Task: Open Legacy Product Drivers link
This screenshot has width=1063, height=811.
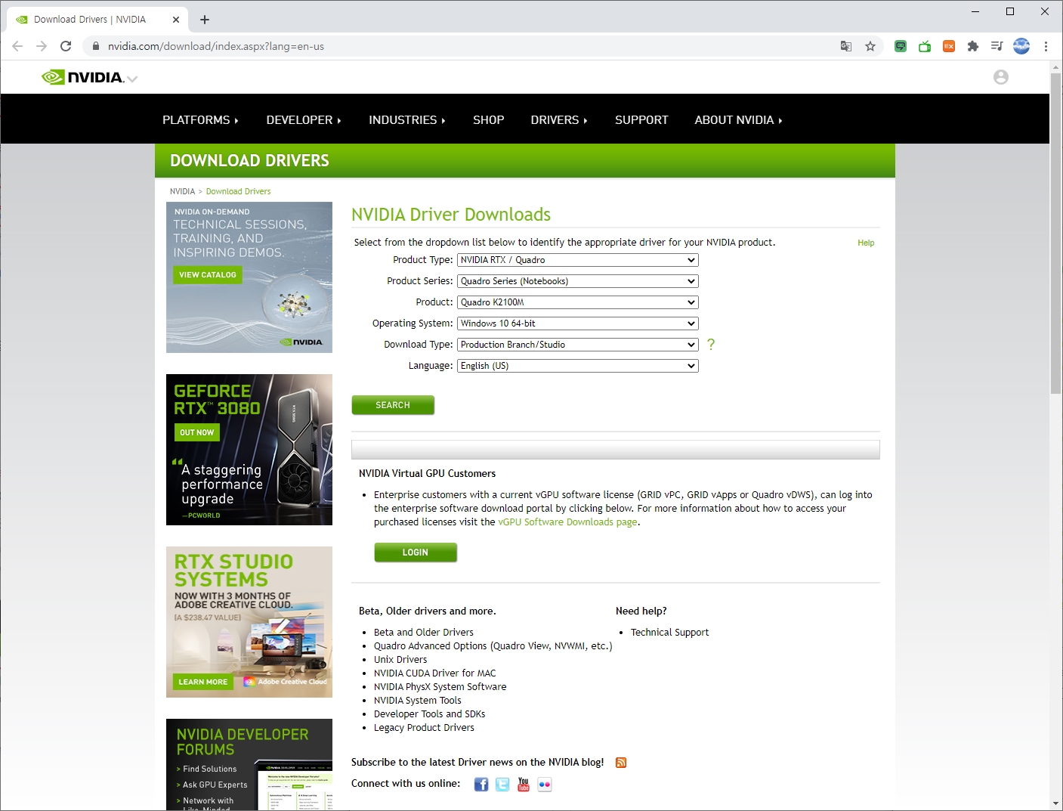Action: pos(425,728)
